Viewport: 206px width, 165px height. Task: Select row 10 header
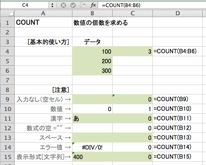pyautogui.click(x=8, y=109)
